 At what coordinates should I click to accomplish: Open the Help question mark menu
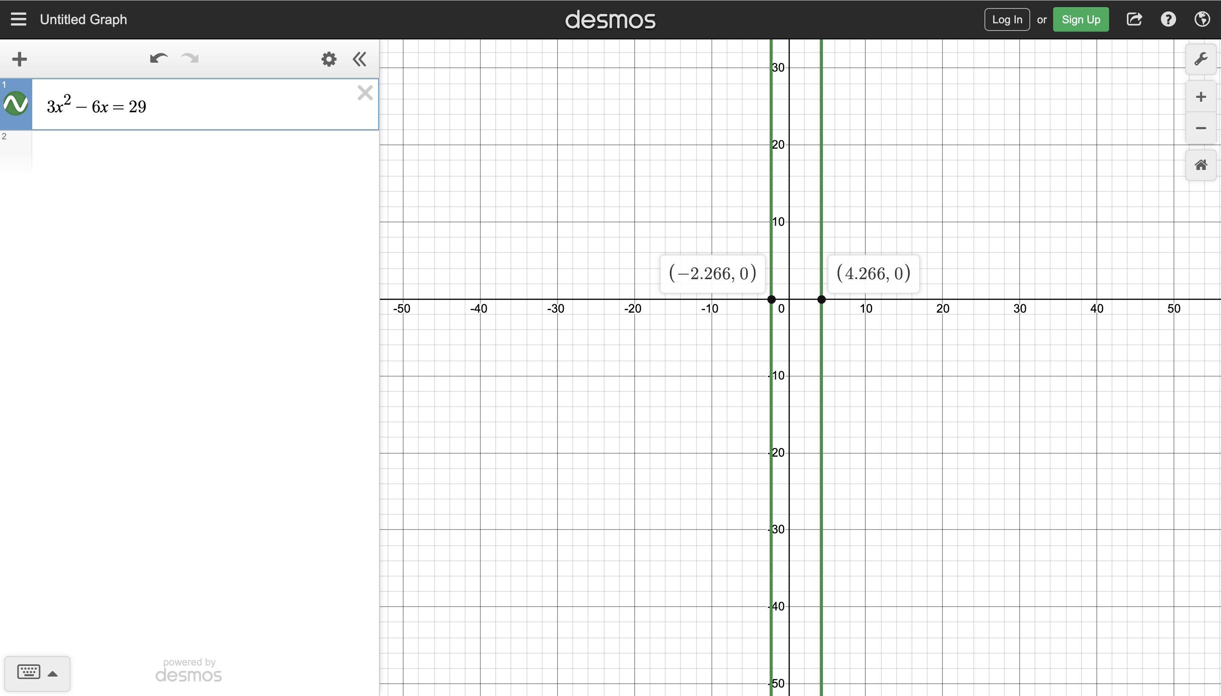coord(1168,19)
